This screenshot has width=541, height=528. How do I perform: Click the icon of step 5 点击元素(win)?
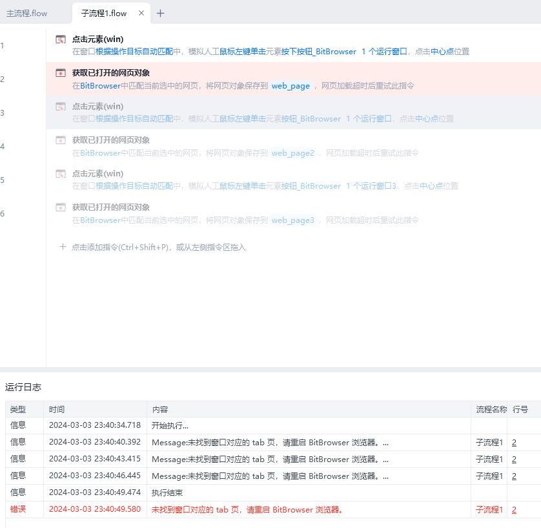coord(61,174)
